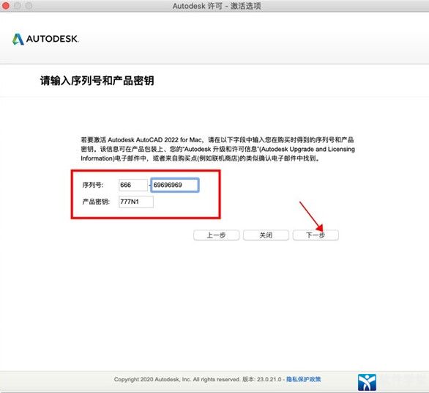
Task: Click the version number 23.0.21.0 text
Action: pyautogui.click(x=269, y=379)
